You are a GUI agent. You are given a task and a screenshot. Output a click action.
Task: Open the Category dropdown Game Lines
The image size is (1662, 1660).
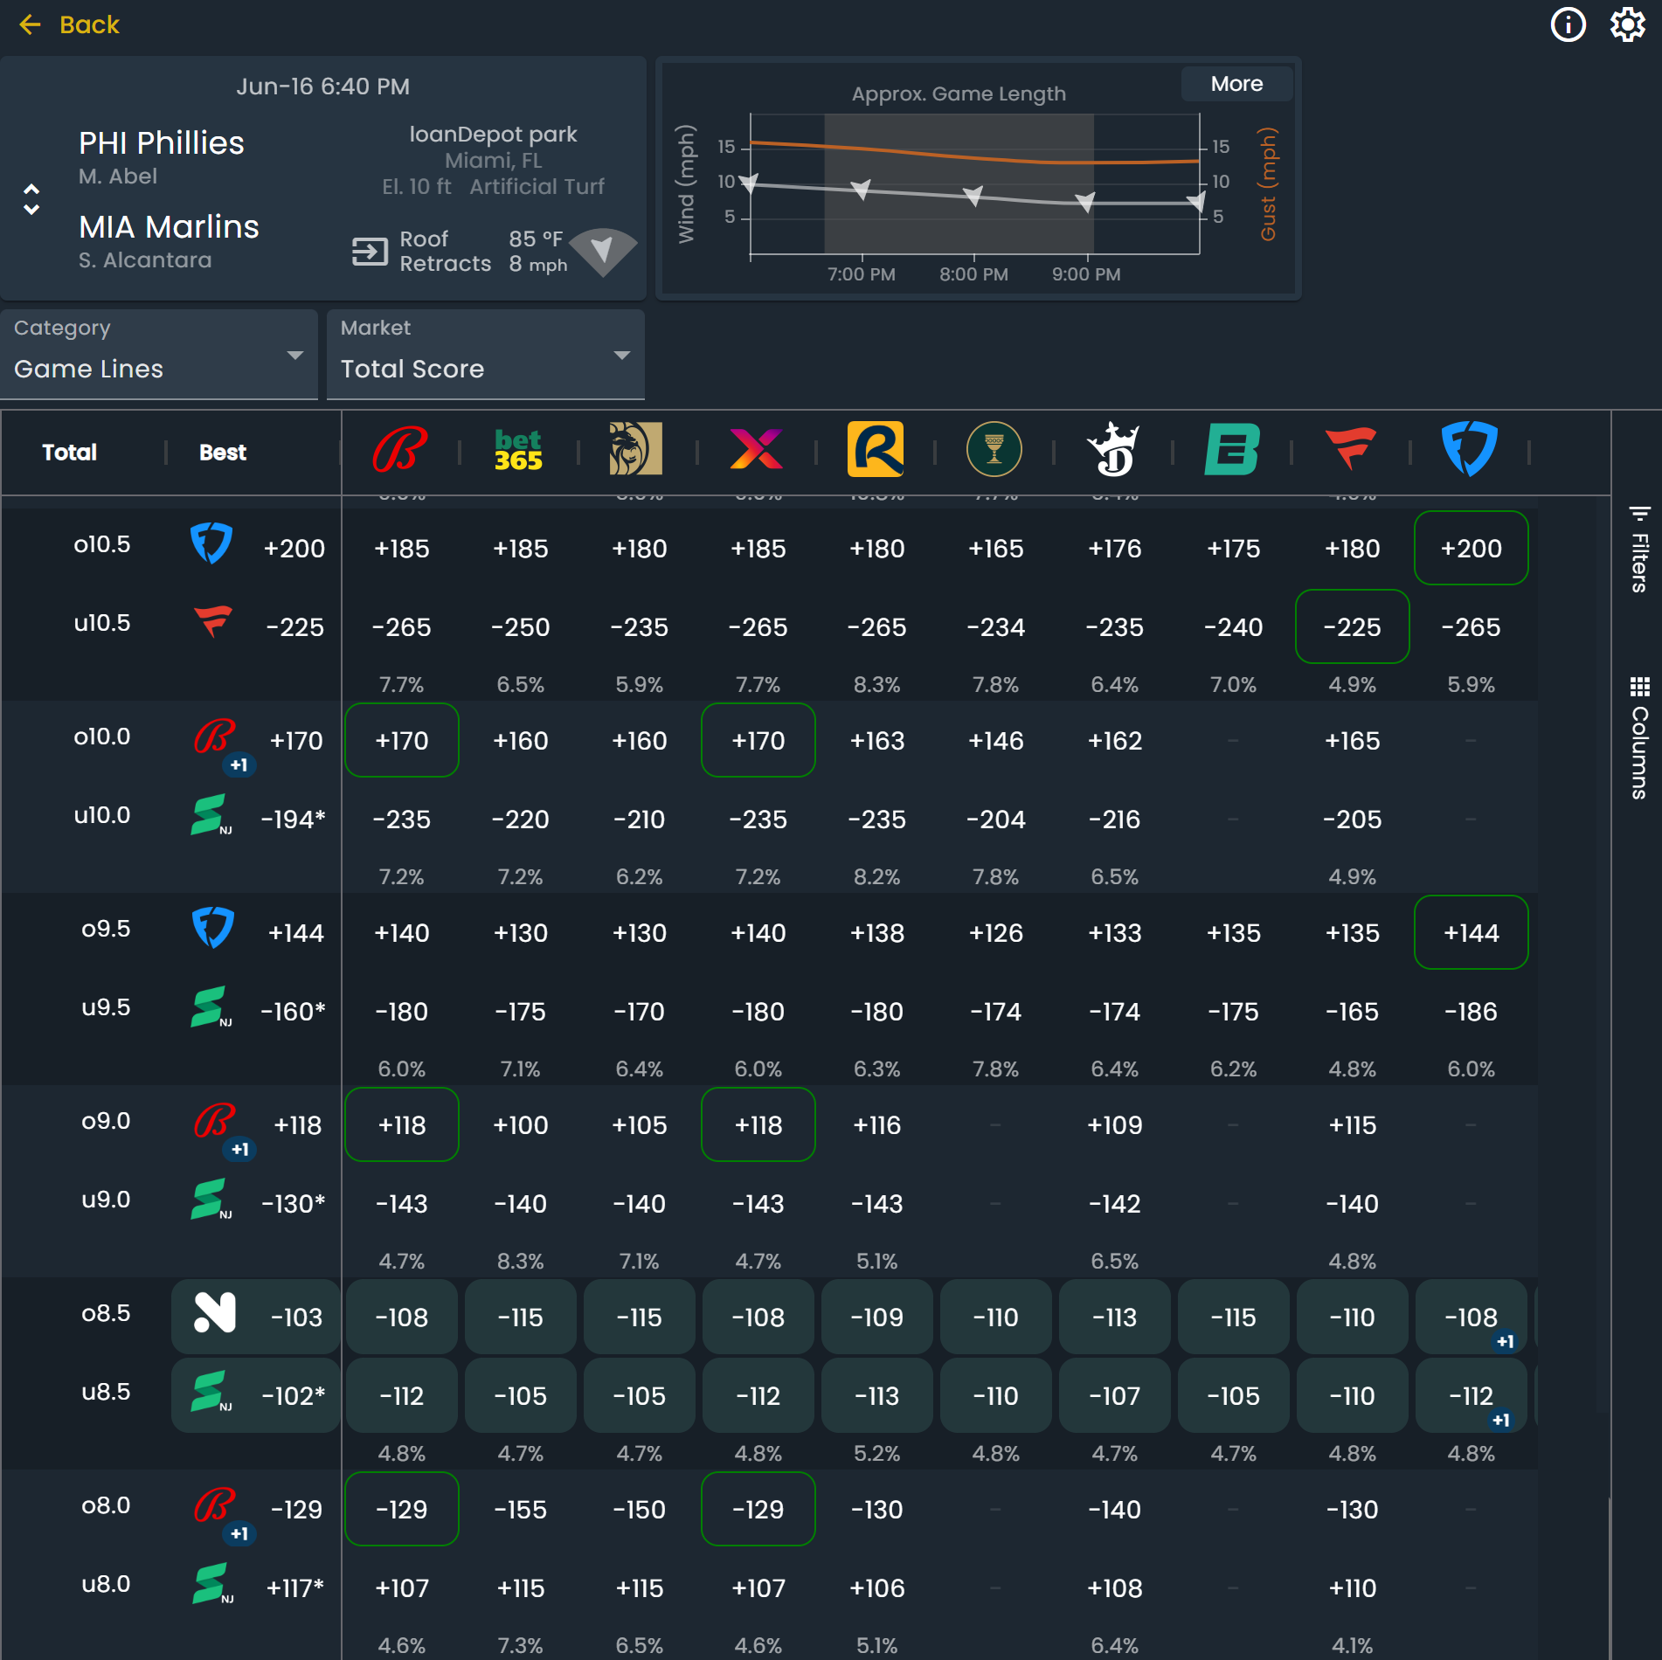click(x=159, y=355)
